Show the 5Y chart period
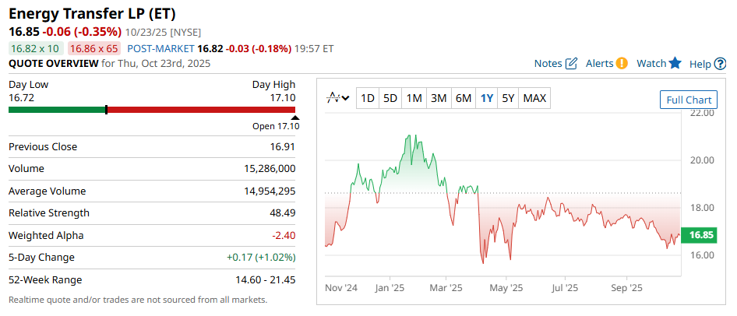The image size is (737, 316). [x=508, y=98]
